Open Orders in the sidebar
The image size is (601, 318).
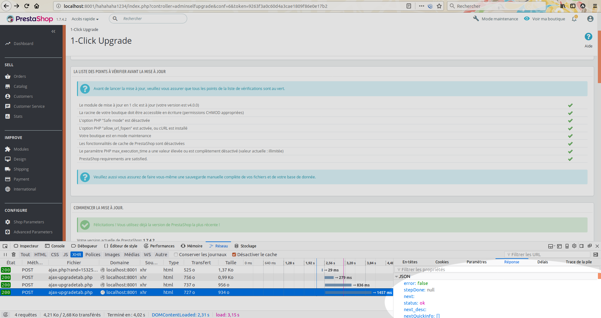pyautogui.click(x=20, y=77)
